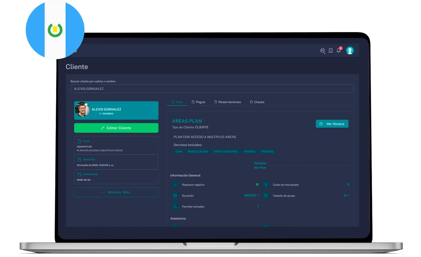Click the Ver Horario button
The image size is (421, 257).
point(332,124)
